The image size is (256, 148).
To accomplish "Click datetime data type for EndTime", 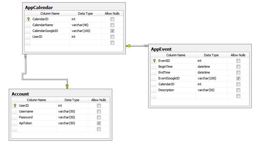I will click(212, 72).
